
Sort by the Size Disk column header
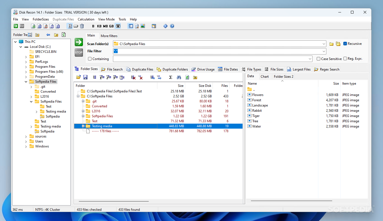[199, 86]
